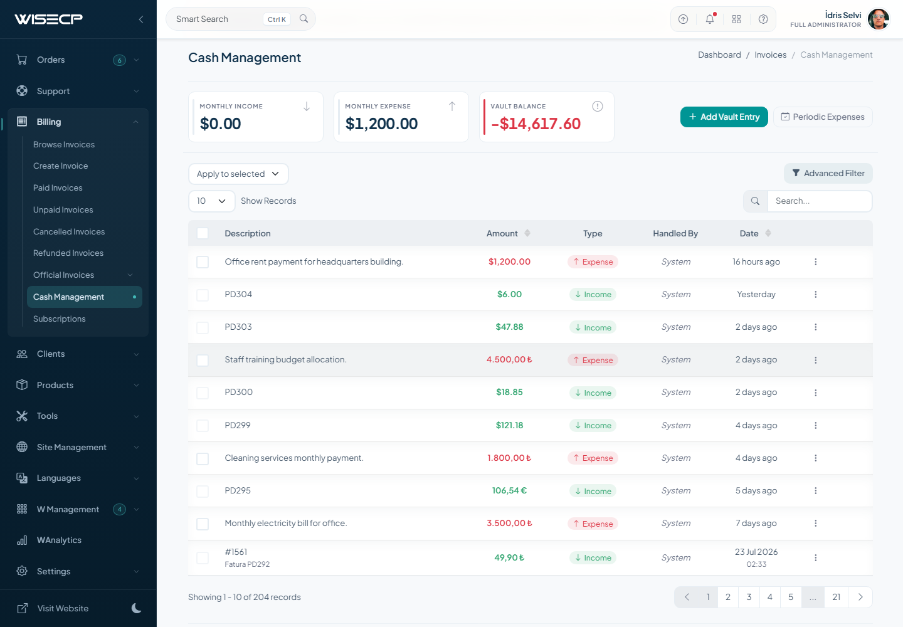The width and height of the screenshot is (903, 627).
Task: Open row actions menu for PD300
Action: pos(816,393)
